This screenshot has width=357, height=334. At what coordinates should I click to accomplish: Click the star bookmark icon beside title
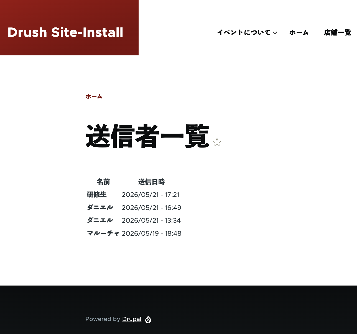click(217, 142)
